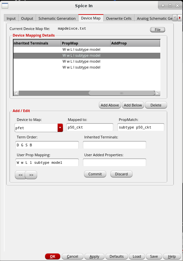Click the Add Below button
Screen dimensions: 183x261
[x=133, y=105]
